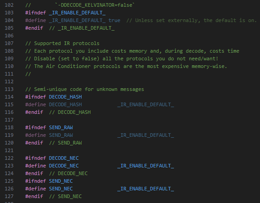Click _IR_ENABLE_DEFAULT_ value on line 115

click(146, 104)
